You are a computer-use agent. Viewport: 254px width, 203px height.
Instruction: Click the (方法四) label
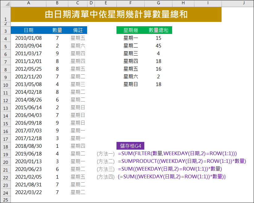106,177
